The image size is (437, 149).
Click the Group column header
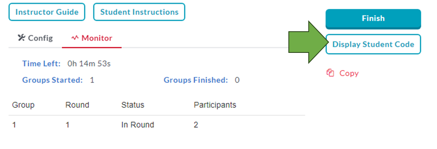click(23, 105)
